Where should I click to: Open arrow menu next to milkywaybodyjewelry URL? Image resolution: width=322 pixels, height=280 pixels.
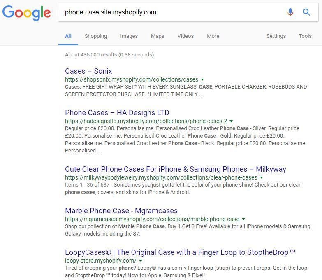(262, 177)
